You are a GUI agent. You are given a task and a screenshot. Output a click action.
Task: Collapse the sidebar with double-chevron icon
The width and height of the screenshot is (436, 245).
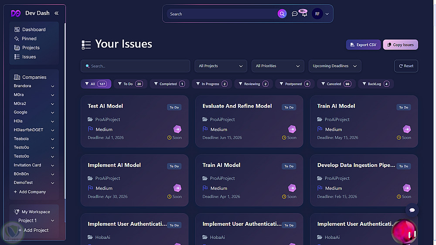coord(56,13)
